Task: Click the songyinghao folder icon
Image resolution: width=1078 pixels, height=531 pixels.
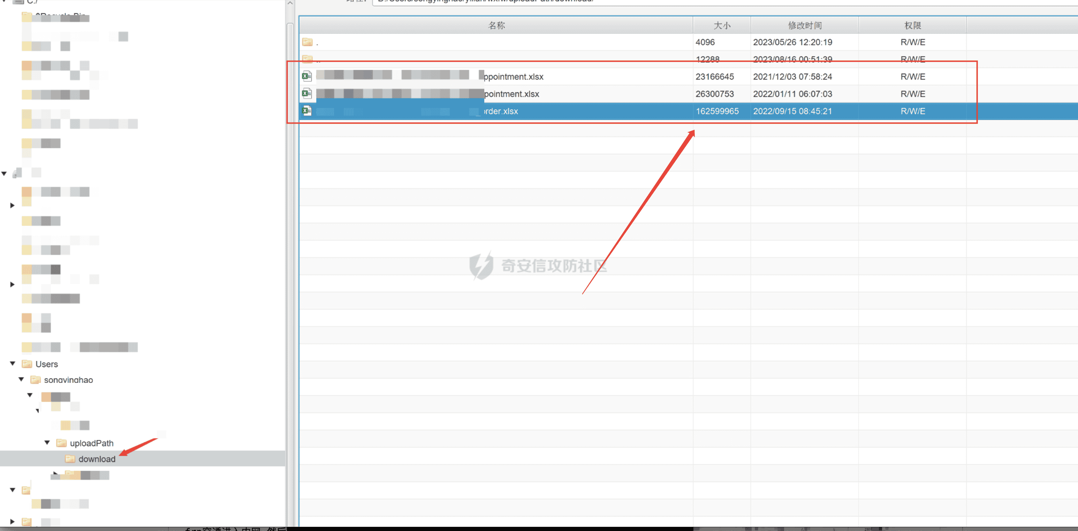Action: pyautogui.click(x=35, y=380)
